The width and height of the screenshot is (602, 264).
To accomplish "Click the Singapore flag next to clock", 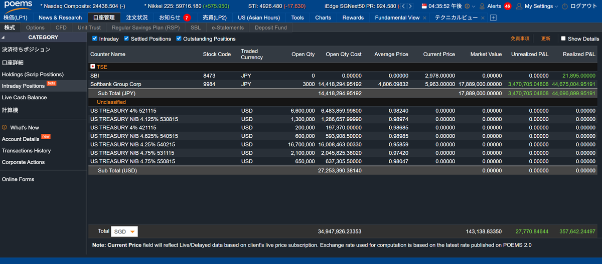I will point(424,7).
